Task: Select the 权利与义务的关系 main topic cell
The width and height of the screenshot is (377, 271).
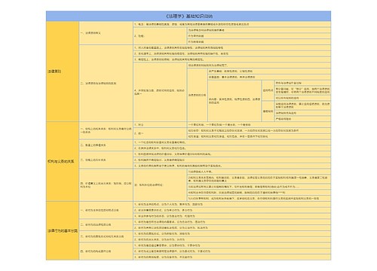Action: (63, 162)
